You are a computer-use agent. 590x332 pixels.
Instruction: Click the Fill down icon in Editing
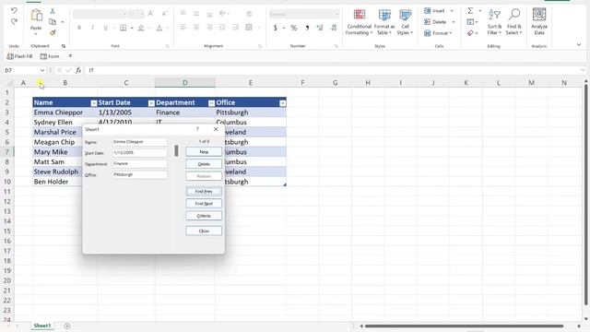click(x=470, y=22)
